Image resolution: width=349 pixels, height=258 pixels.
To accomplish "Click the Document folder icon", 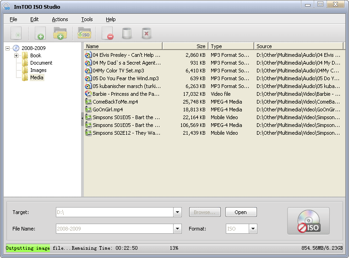I will click(x=25, y=63).
